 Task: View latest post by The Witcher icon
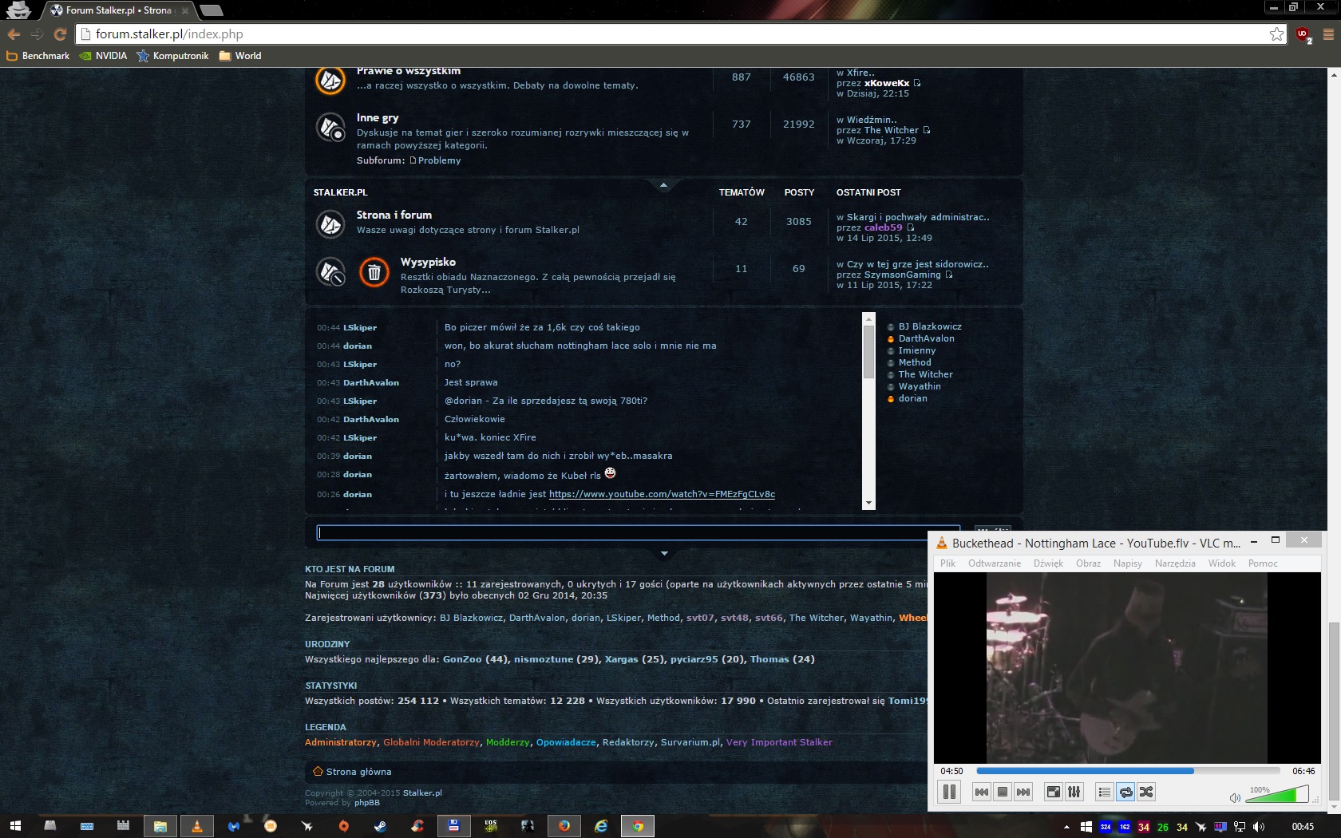point(927,130)
